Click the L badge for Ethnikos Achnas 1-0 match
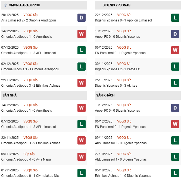Image resolution: width=181 pixels, height=179 pixels. [x=175, y=173]
